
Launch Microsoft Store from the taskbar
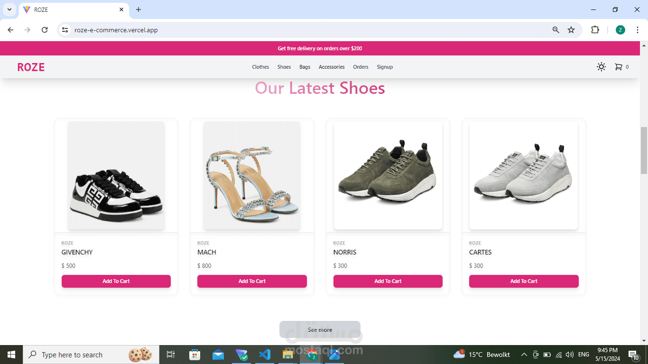coord(194,355)
